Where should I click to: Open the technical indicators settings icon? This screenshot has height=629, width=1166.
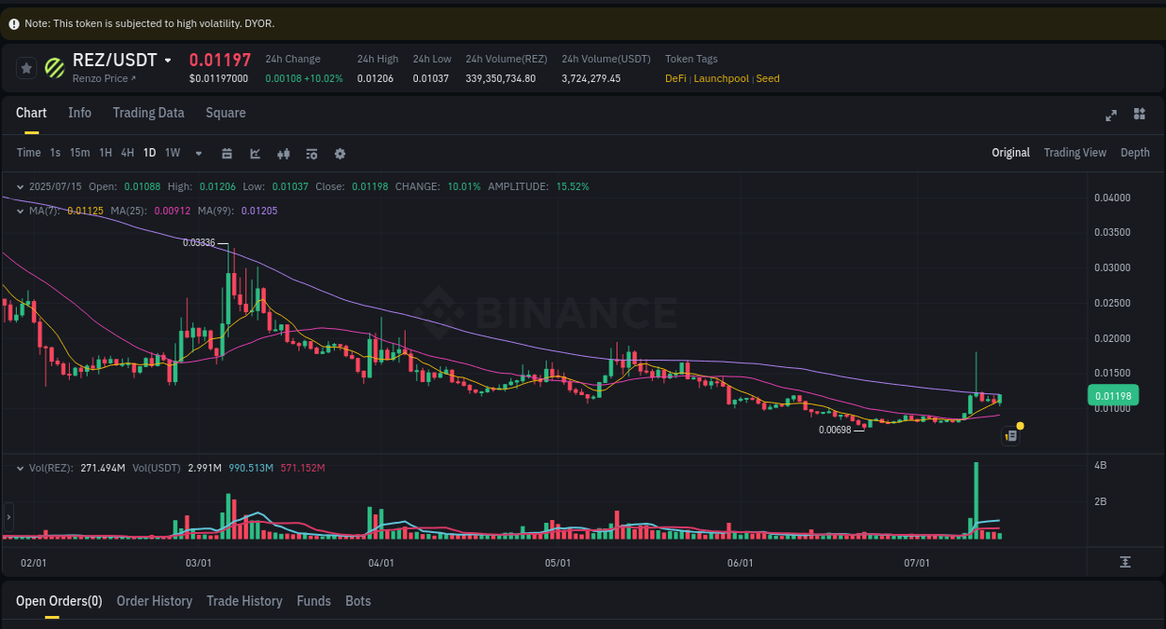pos(311,153)
